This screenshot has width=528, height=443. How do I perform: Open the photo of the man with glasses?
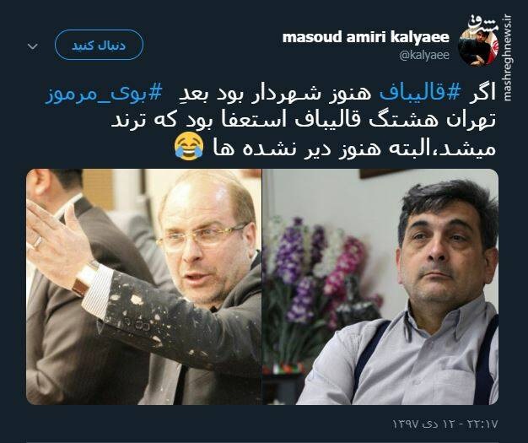(x=143, y=287)
